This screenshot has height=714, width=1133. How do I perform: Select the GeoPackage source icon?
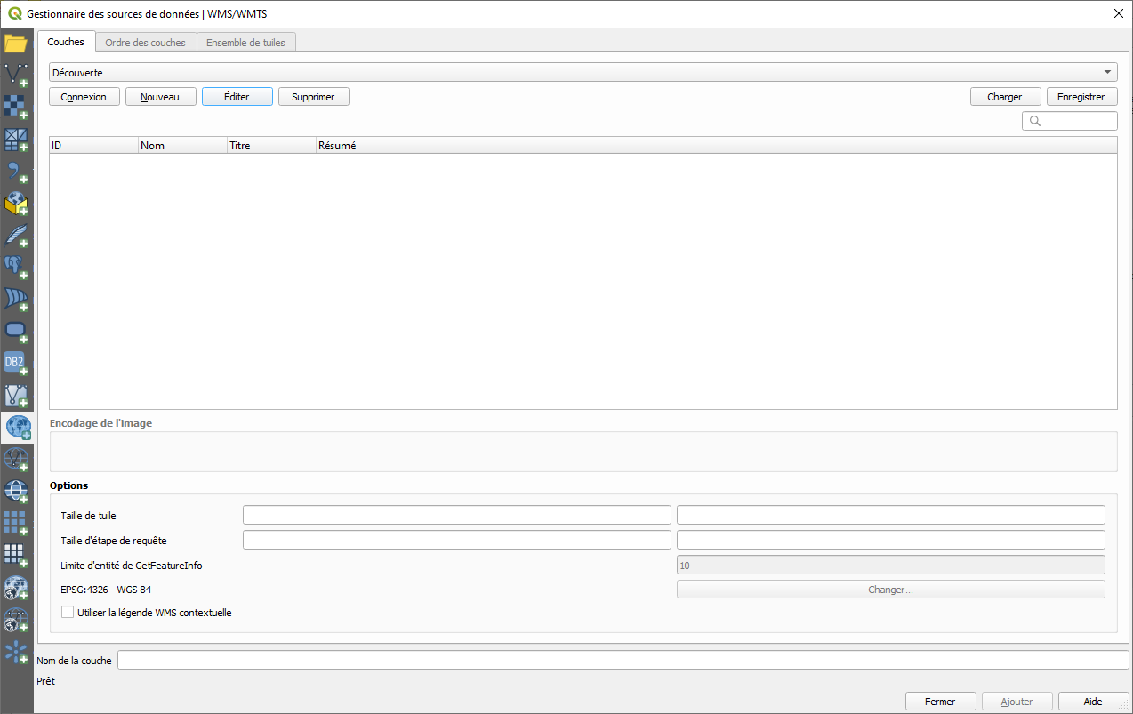[17, 204]
